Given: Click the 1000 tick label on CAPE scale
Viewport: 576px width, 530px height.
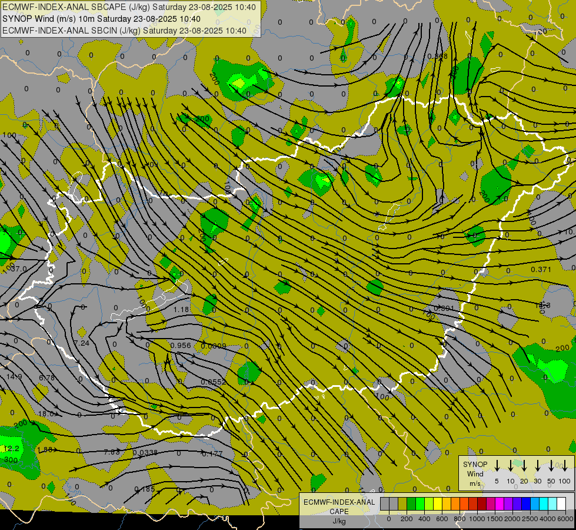Looking at the screenshot, I should tap(477, 519).
